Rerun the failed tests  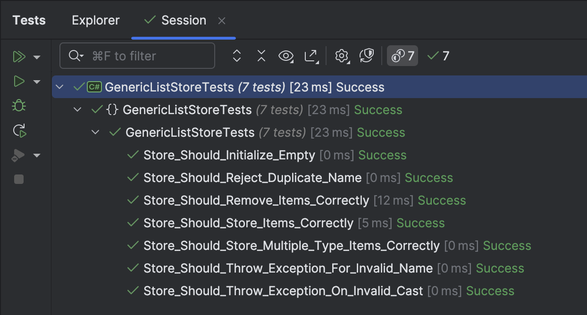click(x=19, y=131)
